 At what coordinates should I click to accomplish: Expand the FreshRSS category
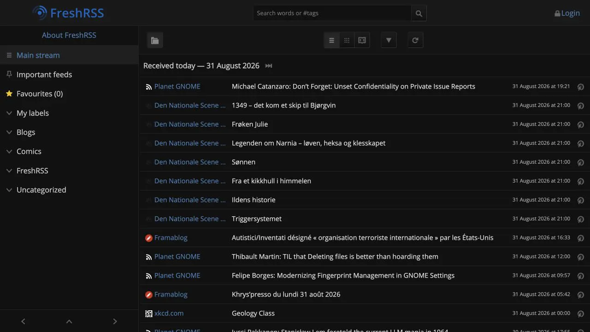click(9, 171)
